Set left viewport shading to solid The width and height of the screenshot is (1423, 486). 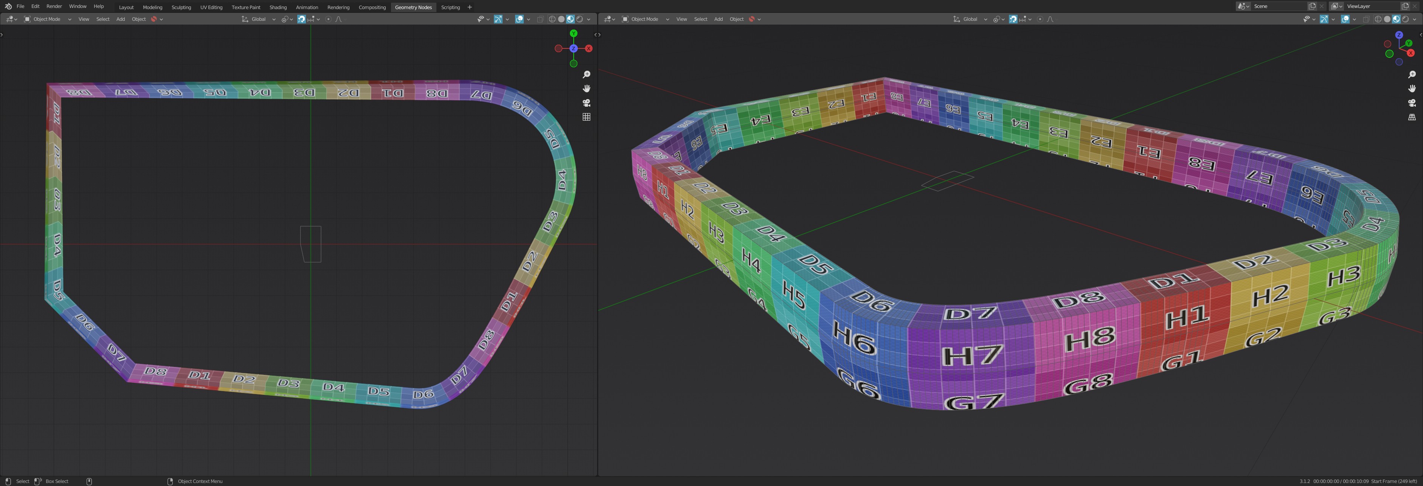561,19
